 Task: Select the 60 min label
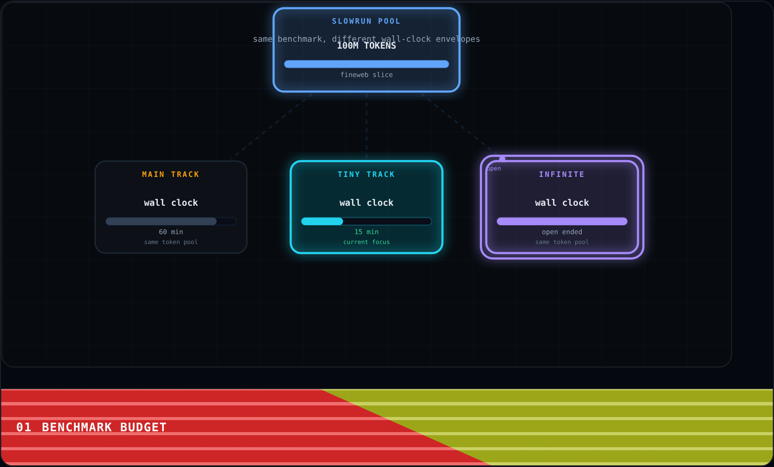(x=171, y=232)
